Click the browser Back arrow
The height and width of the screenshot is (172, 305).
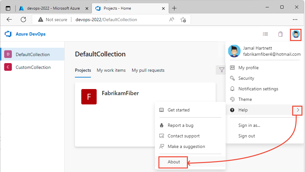point(9,20)
